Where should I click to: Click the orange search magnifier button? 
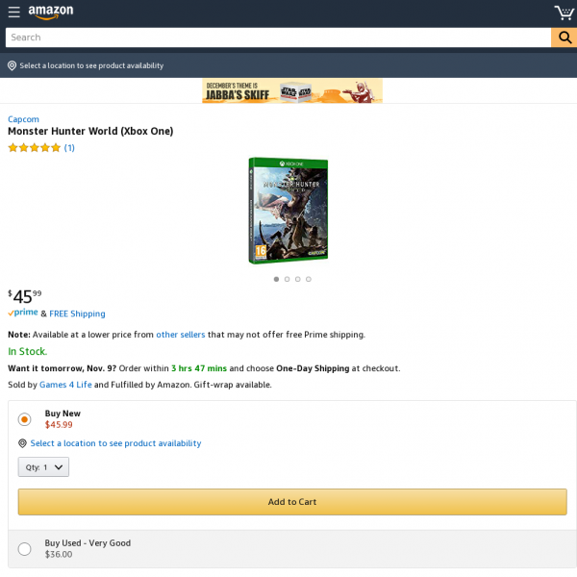point(564,38)
